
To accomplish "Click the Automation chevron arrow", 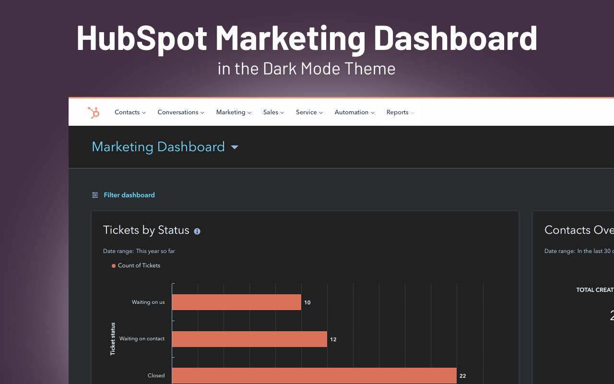I will (373, 113).
